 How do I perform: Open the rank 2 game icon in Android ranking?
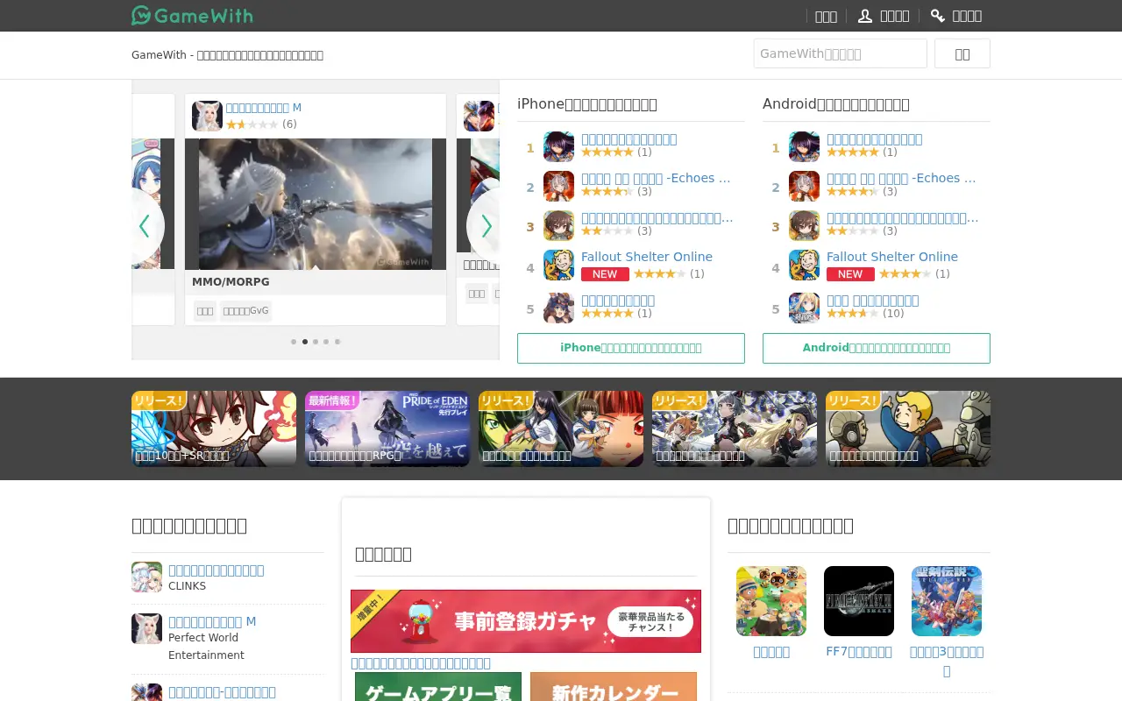pyautogui.click(x=804, y=186)
